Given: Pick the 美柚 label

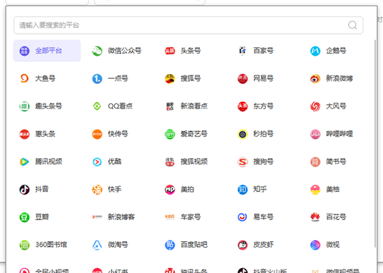Looking at the screenshot, I should 333,189.
